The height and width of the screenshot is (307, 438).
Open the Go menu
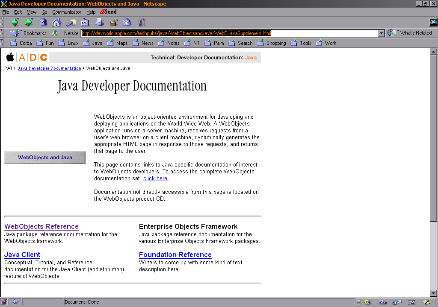point(44,12)
